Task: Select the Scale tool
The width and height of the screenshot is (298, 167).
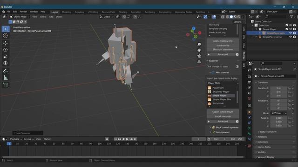Action: [6, 57]
